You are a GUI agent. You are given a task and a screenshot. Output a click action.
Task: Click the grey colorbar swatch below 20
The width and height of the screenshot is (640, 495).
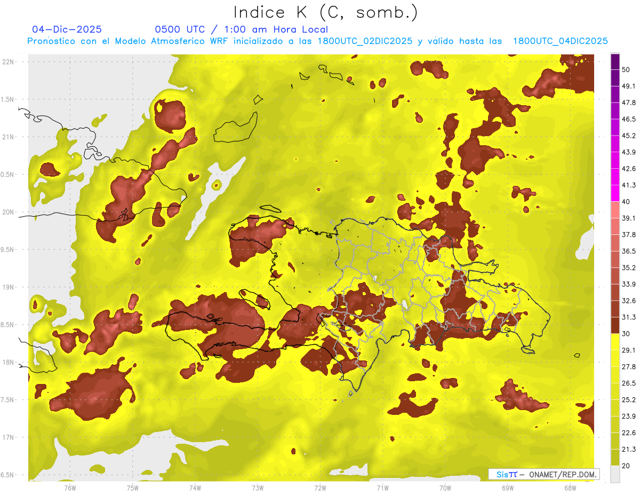click(x=615, y=474)
